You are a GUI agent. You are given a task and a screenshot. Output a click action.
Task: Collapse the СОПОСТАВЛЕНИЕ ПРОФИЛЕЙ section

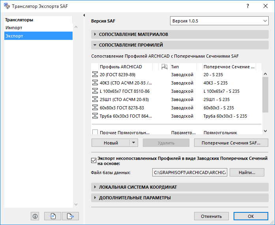[95, 45]
